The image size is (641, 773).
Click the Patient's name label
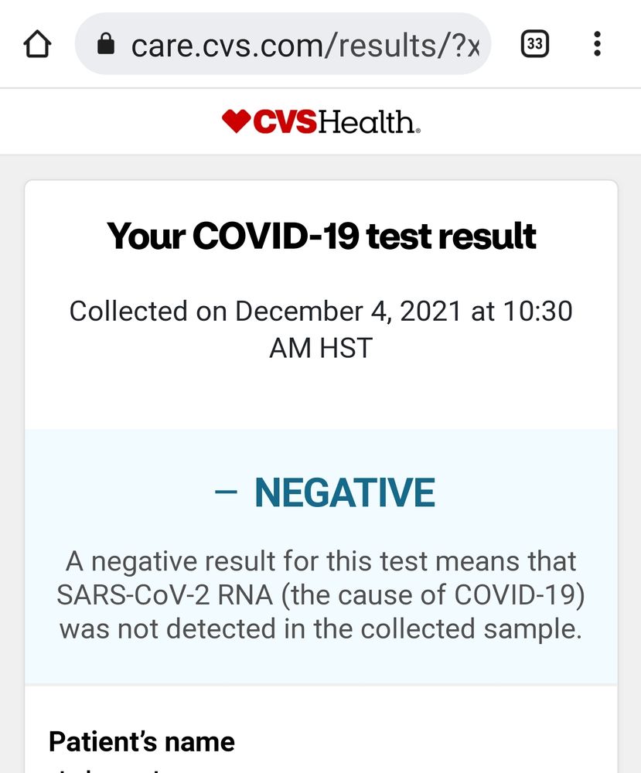142,742
